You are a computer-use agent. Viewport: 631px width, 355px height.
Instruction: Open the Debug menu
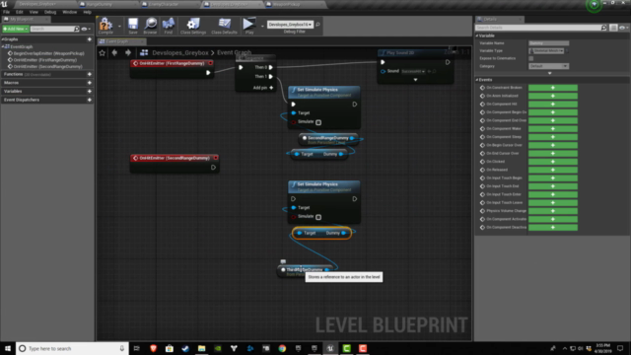pos(50,12)
